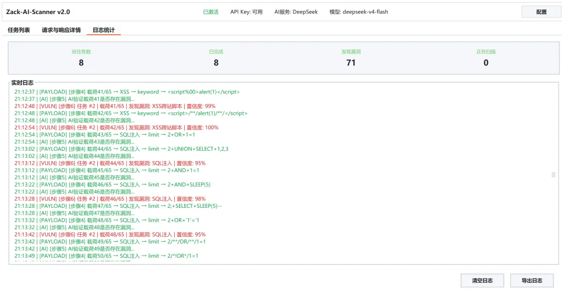This screenshot has width=562, height=292.
Task: Click the Zack-AI-Scanner v2.0 title
Action: pos(38,12)
